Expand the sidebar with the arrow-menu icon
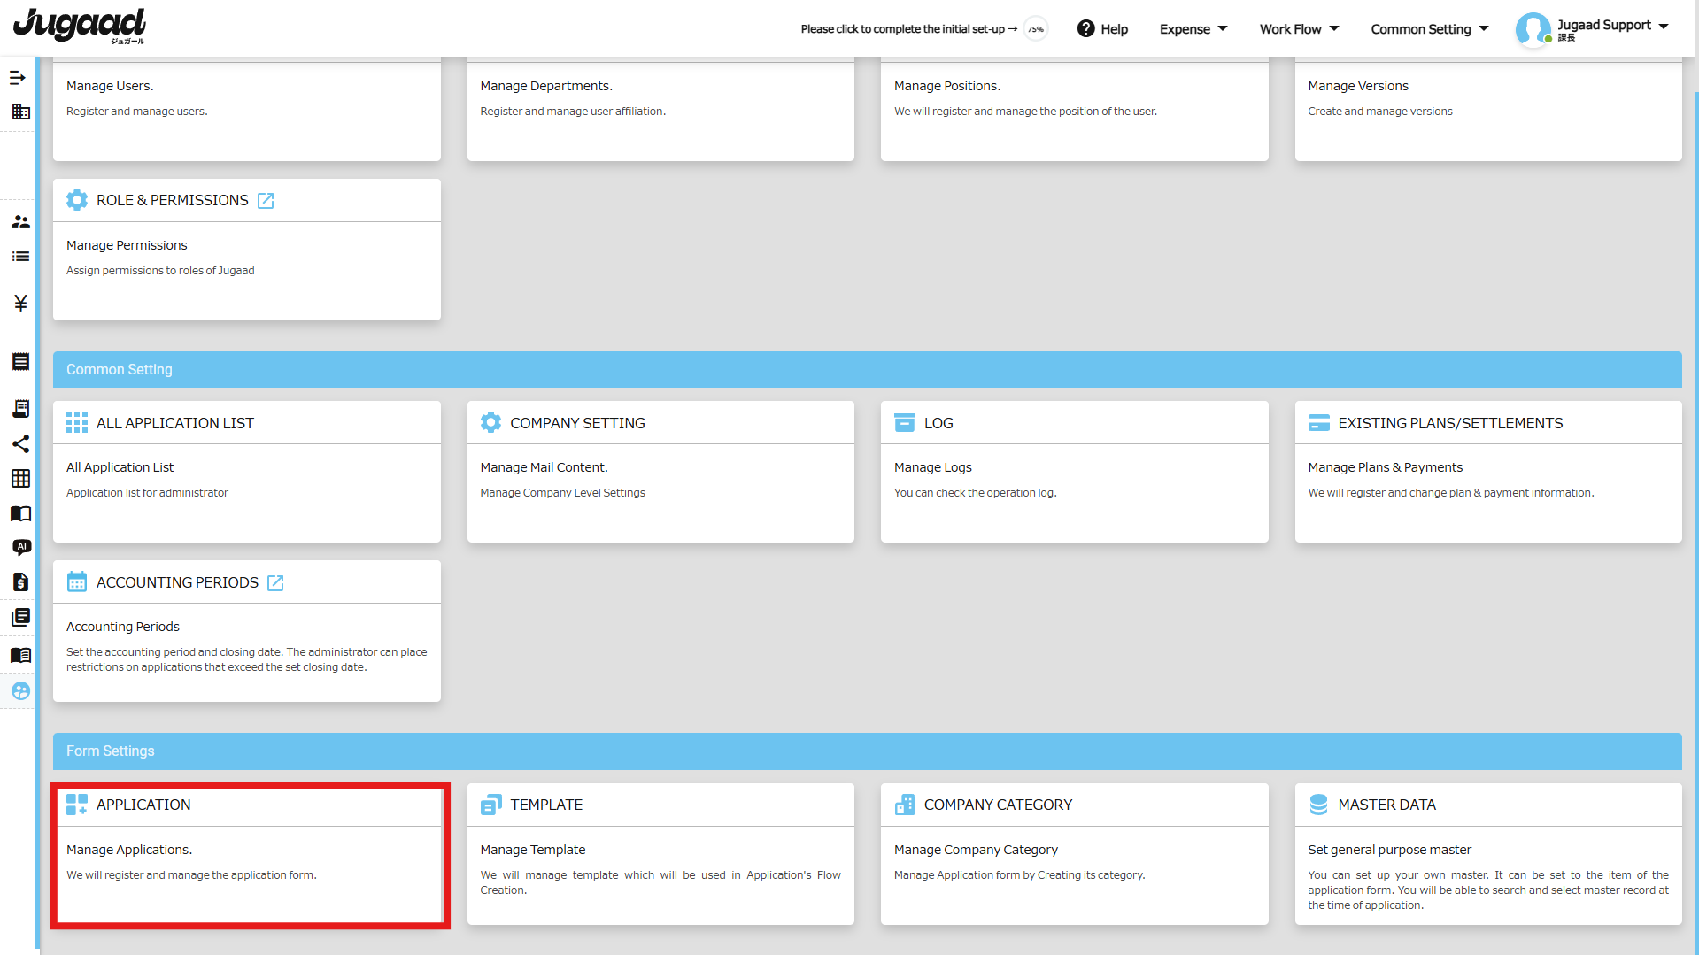Screen dimensions: 1699x955 click(x=18, y=78)
